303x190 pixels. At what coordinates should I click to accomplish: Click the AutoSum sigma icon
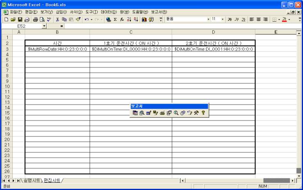115,19
